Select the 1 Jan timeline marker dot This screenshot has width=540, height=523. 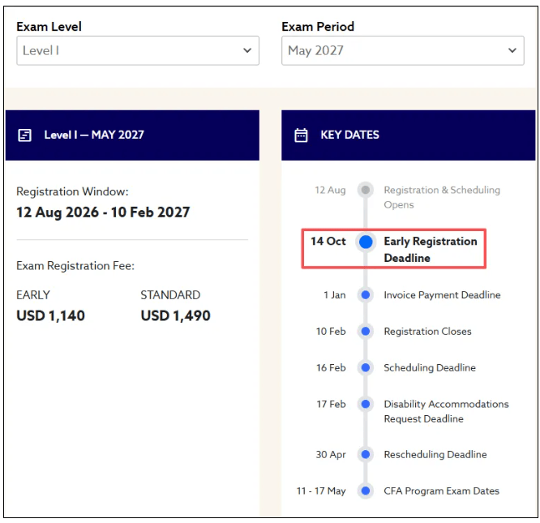(x=366, y=295)
